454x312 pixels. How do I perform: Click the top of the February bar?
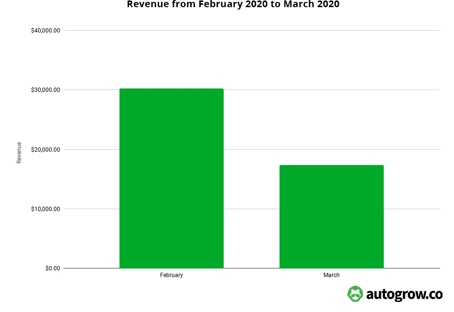[x=171, y=89]
